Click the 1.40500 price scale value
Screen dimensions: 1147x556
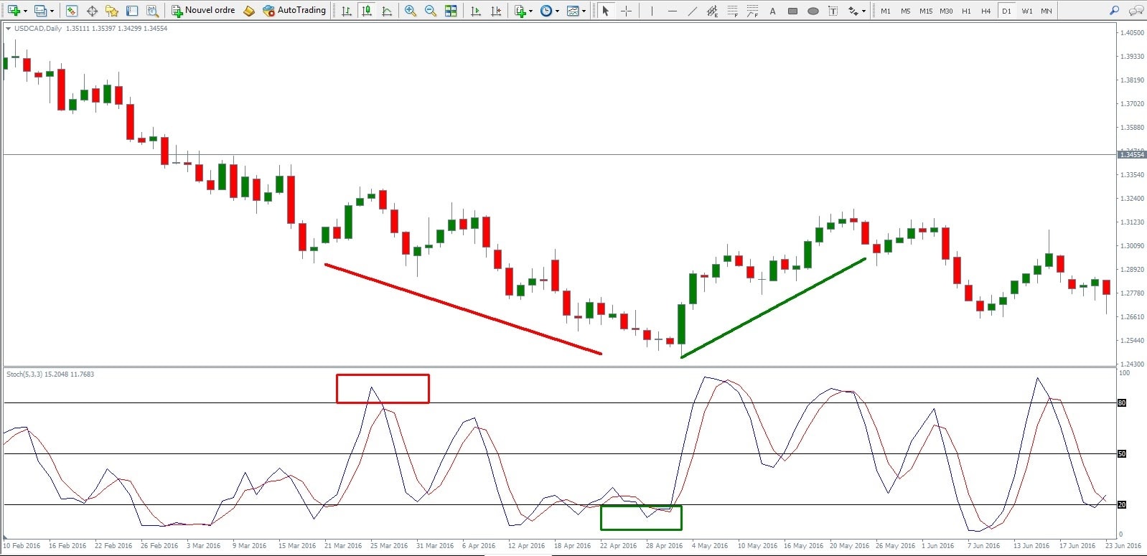tap(1132, 33)
